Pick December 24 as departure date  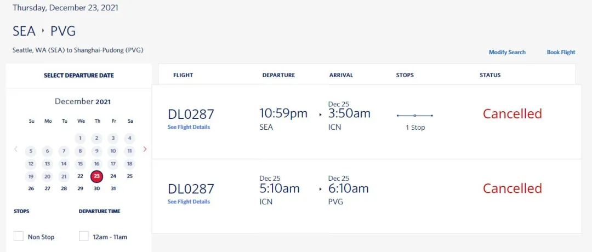click(113, 176)
